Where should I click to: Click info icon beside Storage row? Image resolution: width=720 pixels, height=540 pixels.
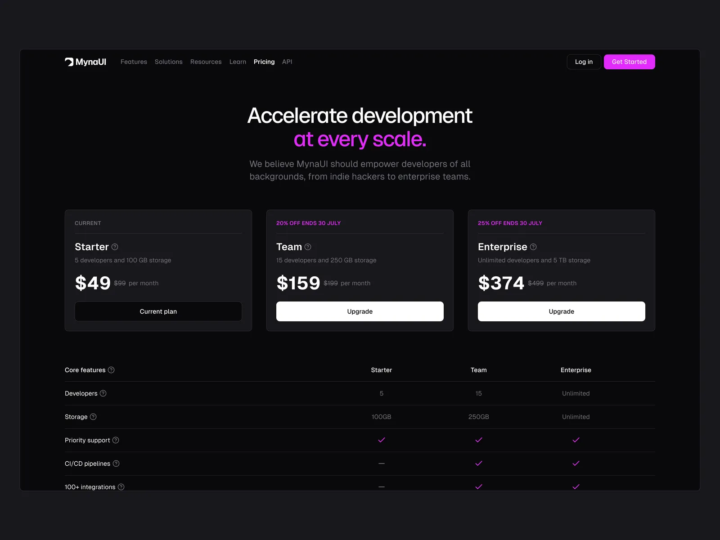coord(93,417)
